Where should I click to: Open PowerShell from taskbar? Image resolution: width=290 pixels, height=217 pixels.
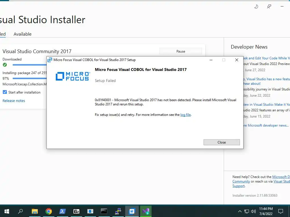62,211
